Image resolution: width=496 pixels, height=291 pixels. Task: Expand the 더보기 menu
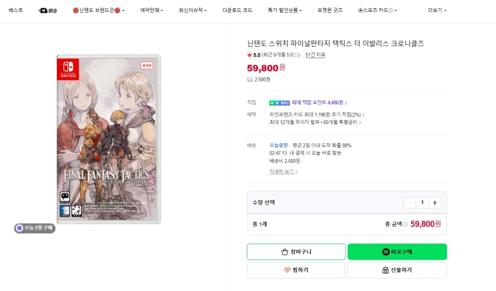(437, 10)
